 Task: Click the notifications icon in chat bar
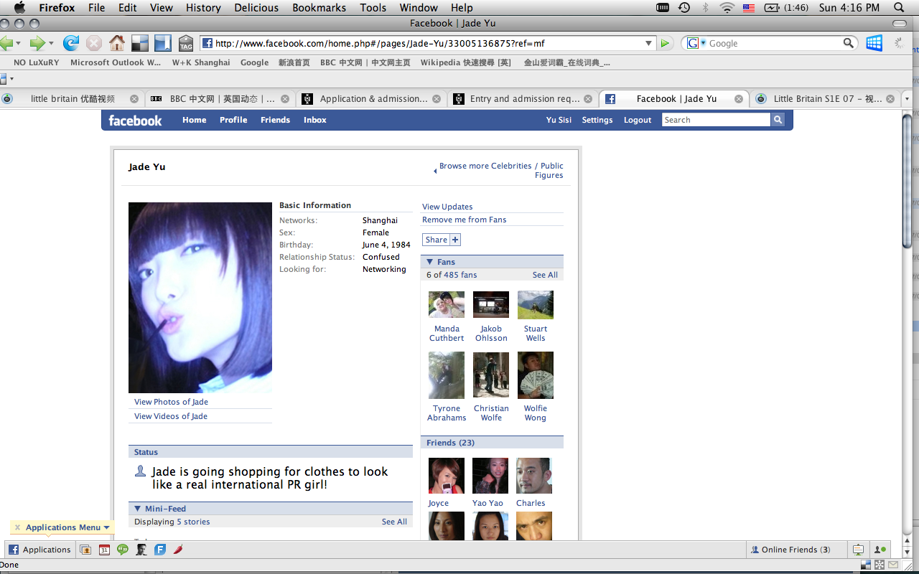(858, 550)
